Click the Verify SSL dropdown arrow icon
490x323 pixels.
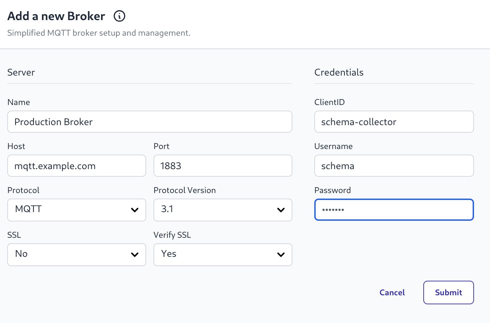tap(281, 255)
